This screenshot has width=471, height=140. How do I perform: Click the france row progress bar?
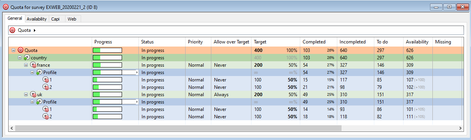click(107, 65)
